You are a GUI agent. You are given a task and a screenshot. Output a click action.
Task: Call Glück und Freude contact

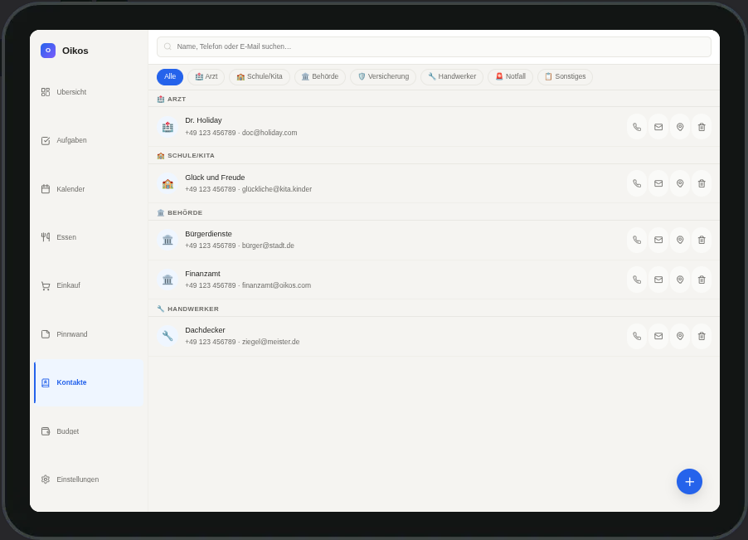tap(636, 183)
